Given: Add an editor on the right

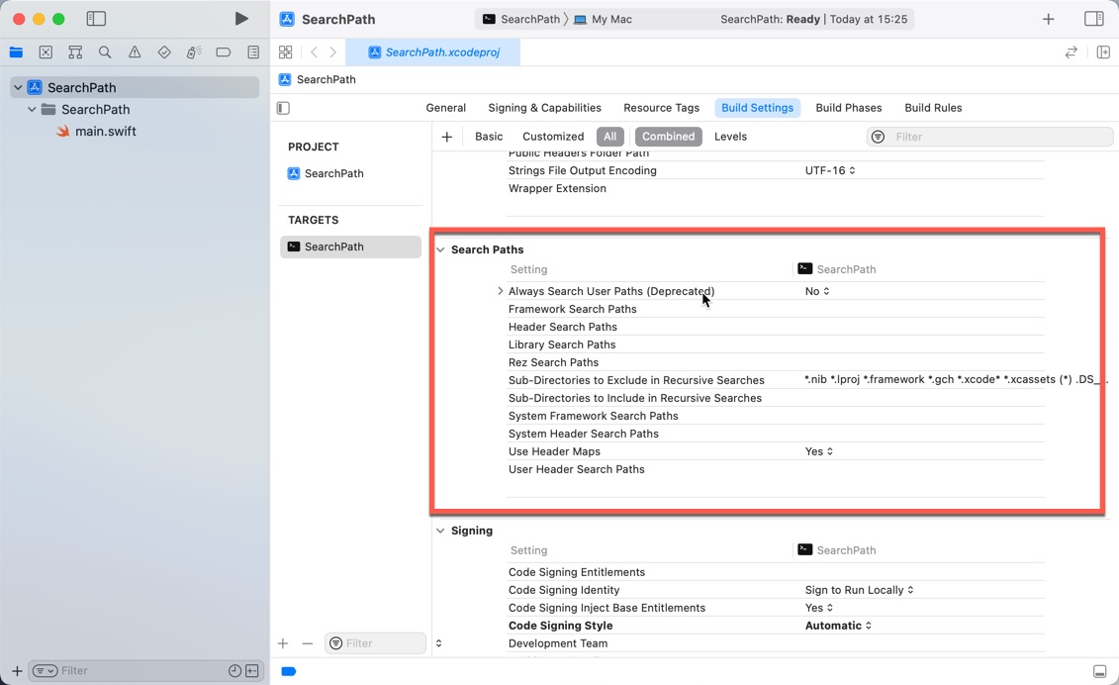Looking at the screenshot, I should coord(1103,52).
